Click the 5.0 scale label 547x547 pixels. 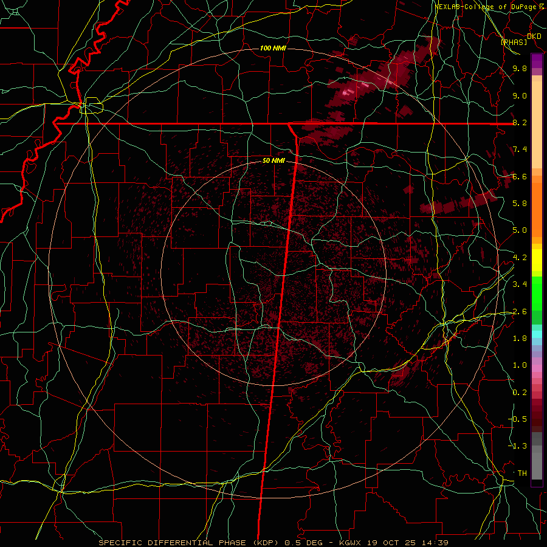(x=520, y=230)
